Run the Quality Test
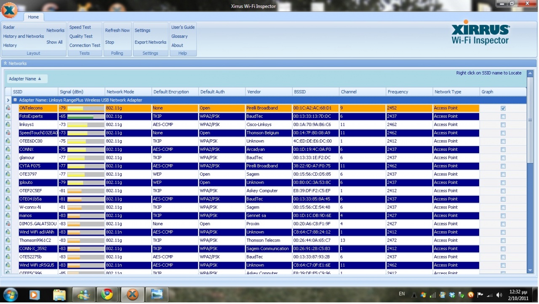This screenshot has width=539, height=304. pos(81,36)
